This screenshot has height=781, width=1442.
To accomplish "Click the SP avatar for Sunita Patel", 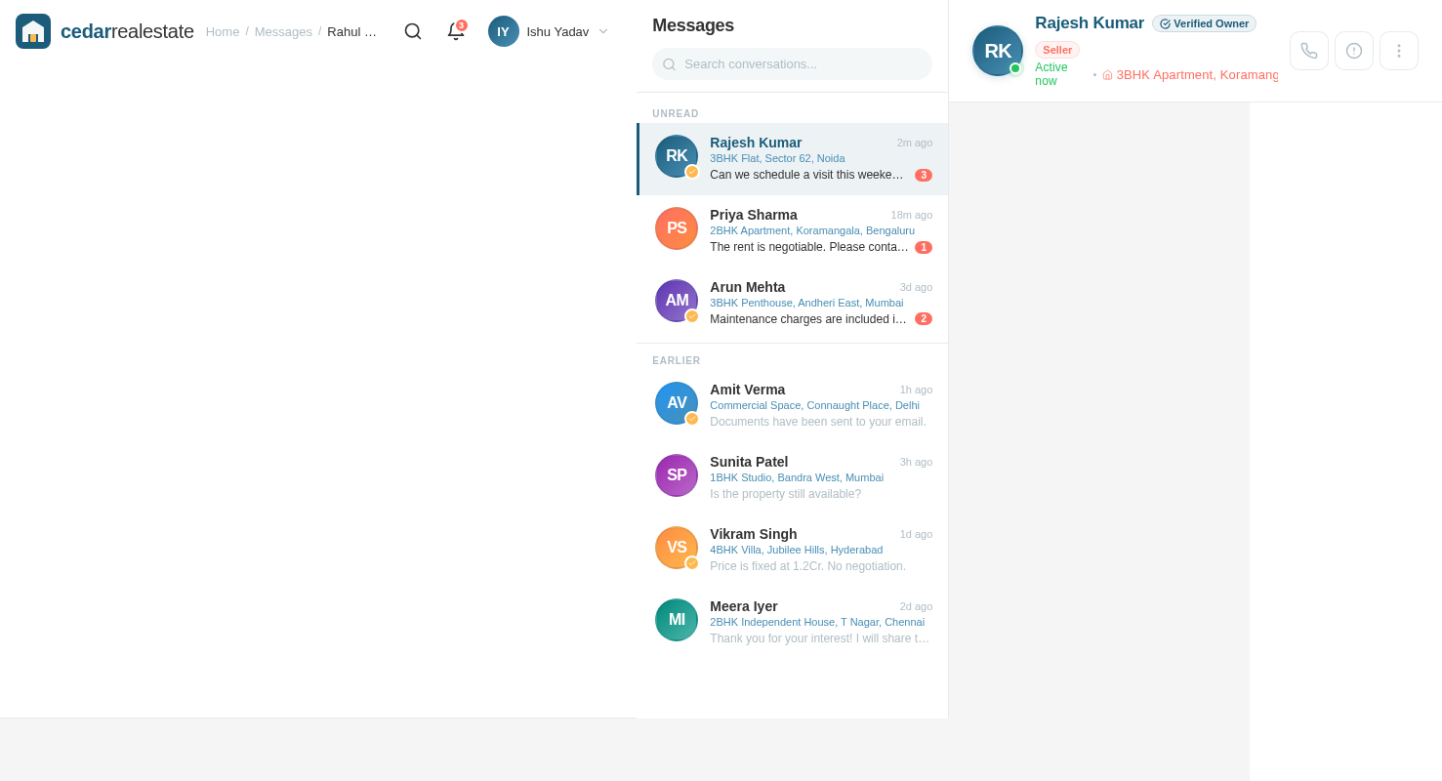I will pos(677,475).
